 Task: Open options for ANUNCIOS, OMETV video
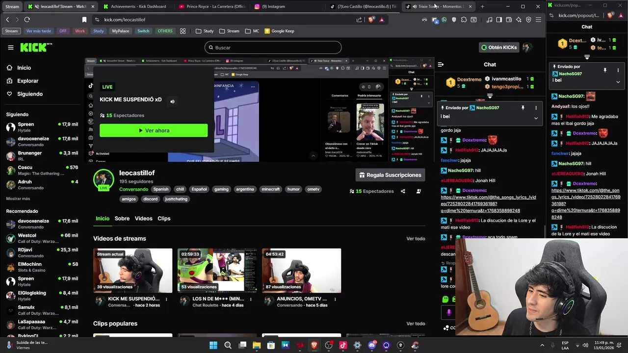point(336,299)
